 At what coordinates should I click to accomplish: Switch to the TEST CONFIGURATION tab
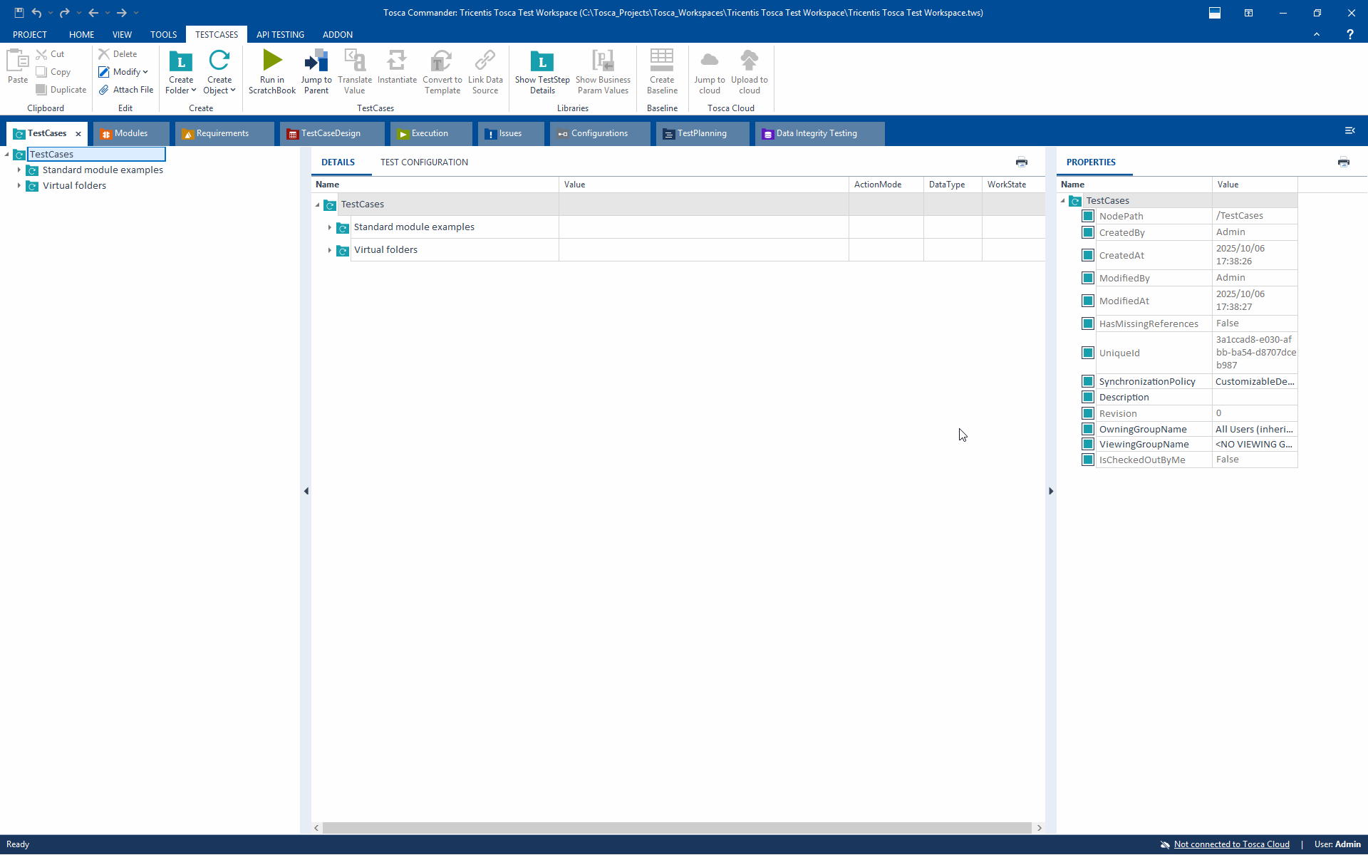pos(424,162)
